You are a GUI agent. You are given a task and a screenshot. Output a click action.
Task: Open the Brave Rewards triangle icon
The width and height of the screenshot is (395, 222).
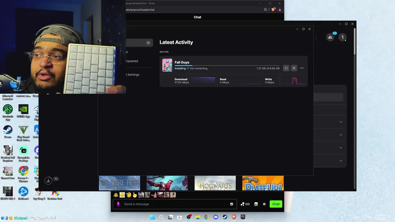tap(280, 10)
